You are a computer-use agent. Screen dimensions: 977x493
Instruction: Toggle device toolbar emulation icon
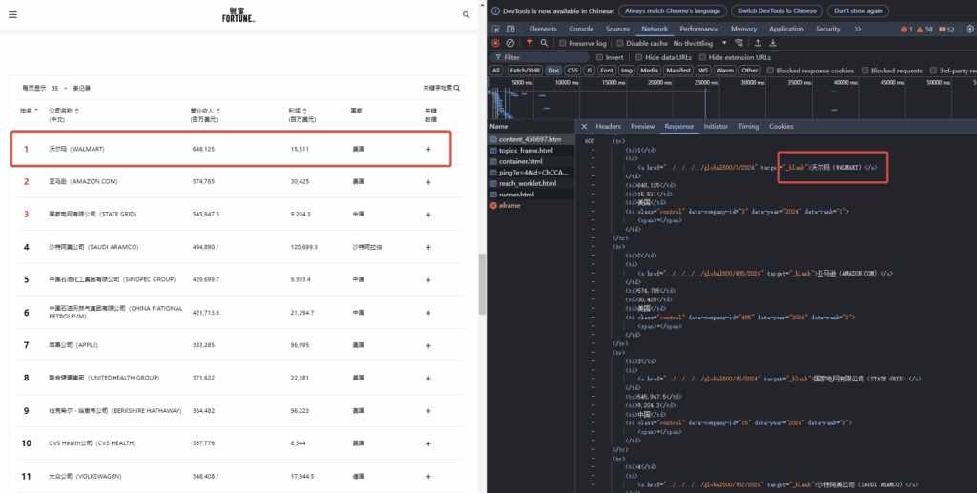tap(510, 29)
